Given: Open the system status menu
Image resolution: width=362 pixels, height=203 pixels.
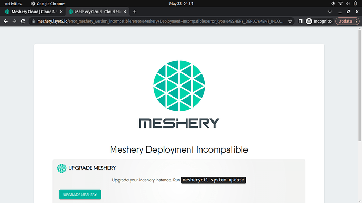Looking at the screenshot, I should pos(344,4).
